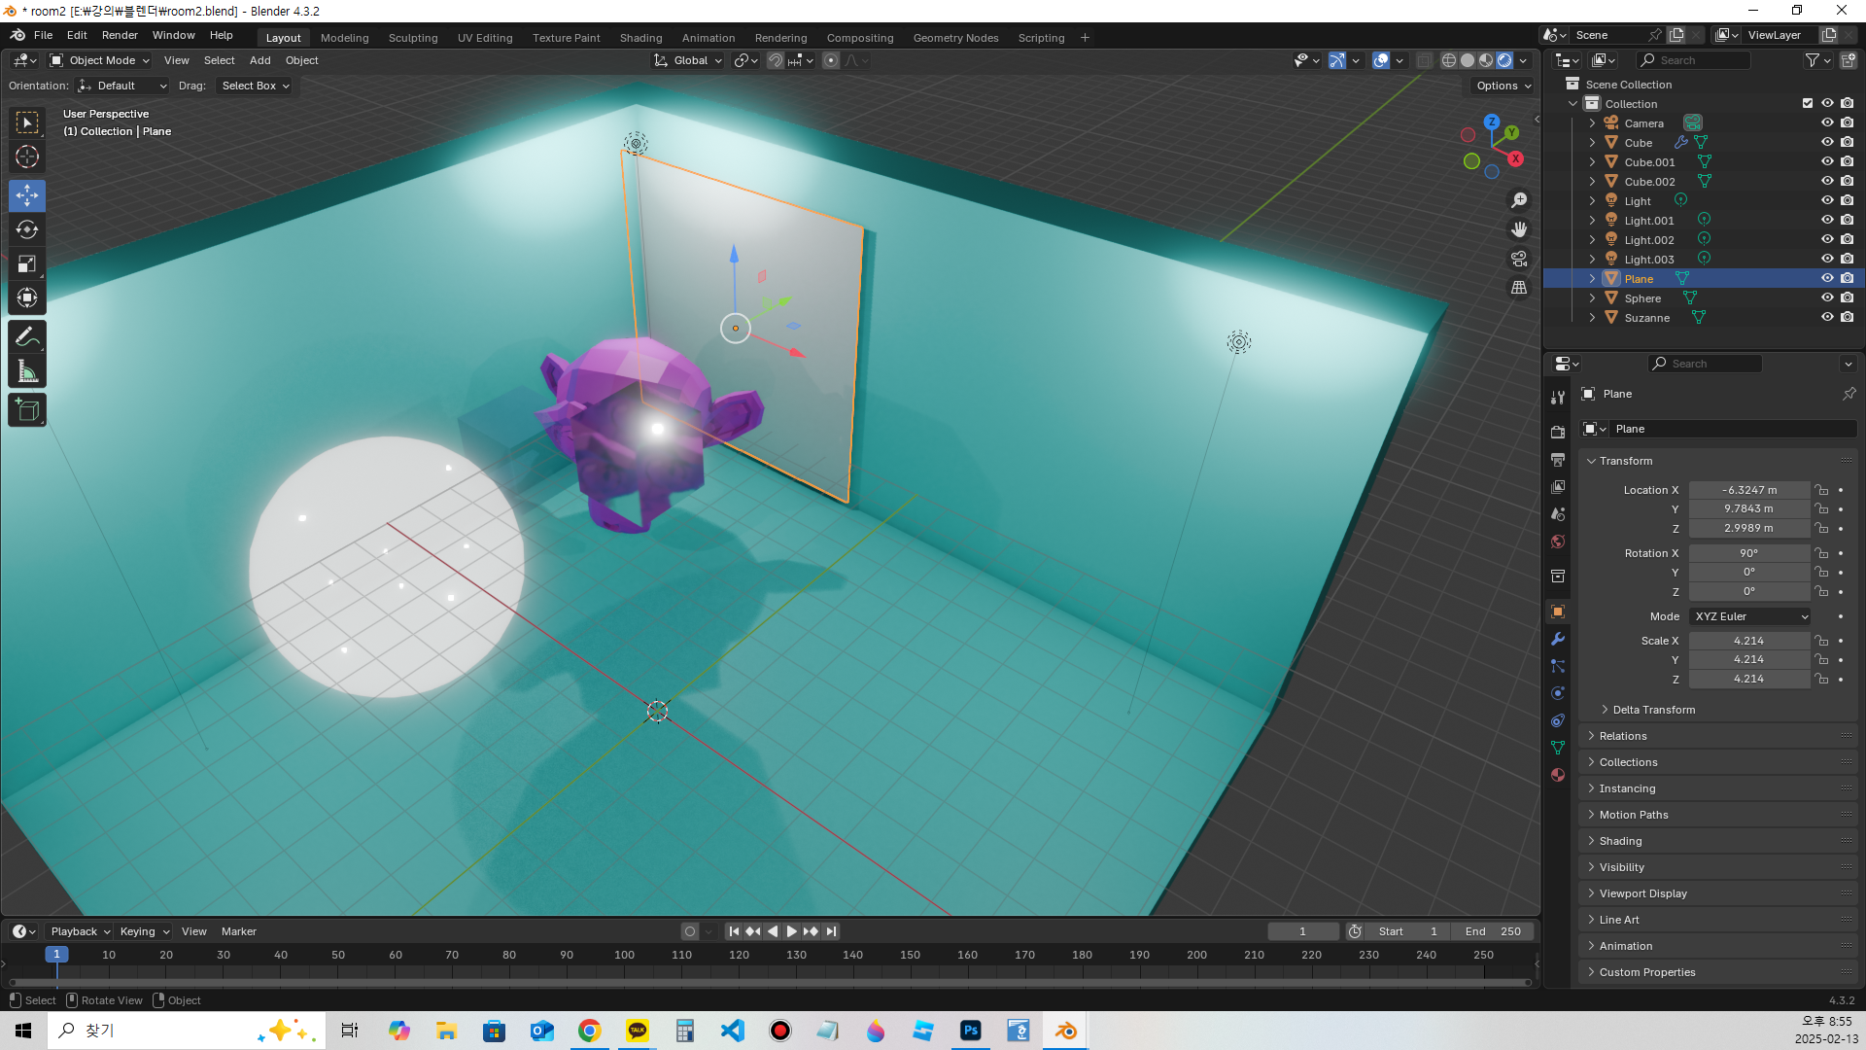Select the Measure tool

[x=27, y=370]
